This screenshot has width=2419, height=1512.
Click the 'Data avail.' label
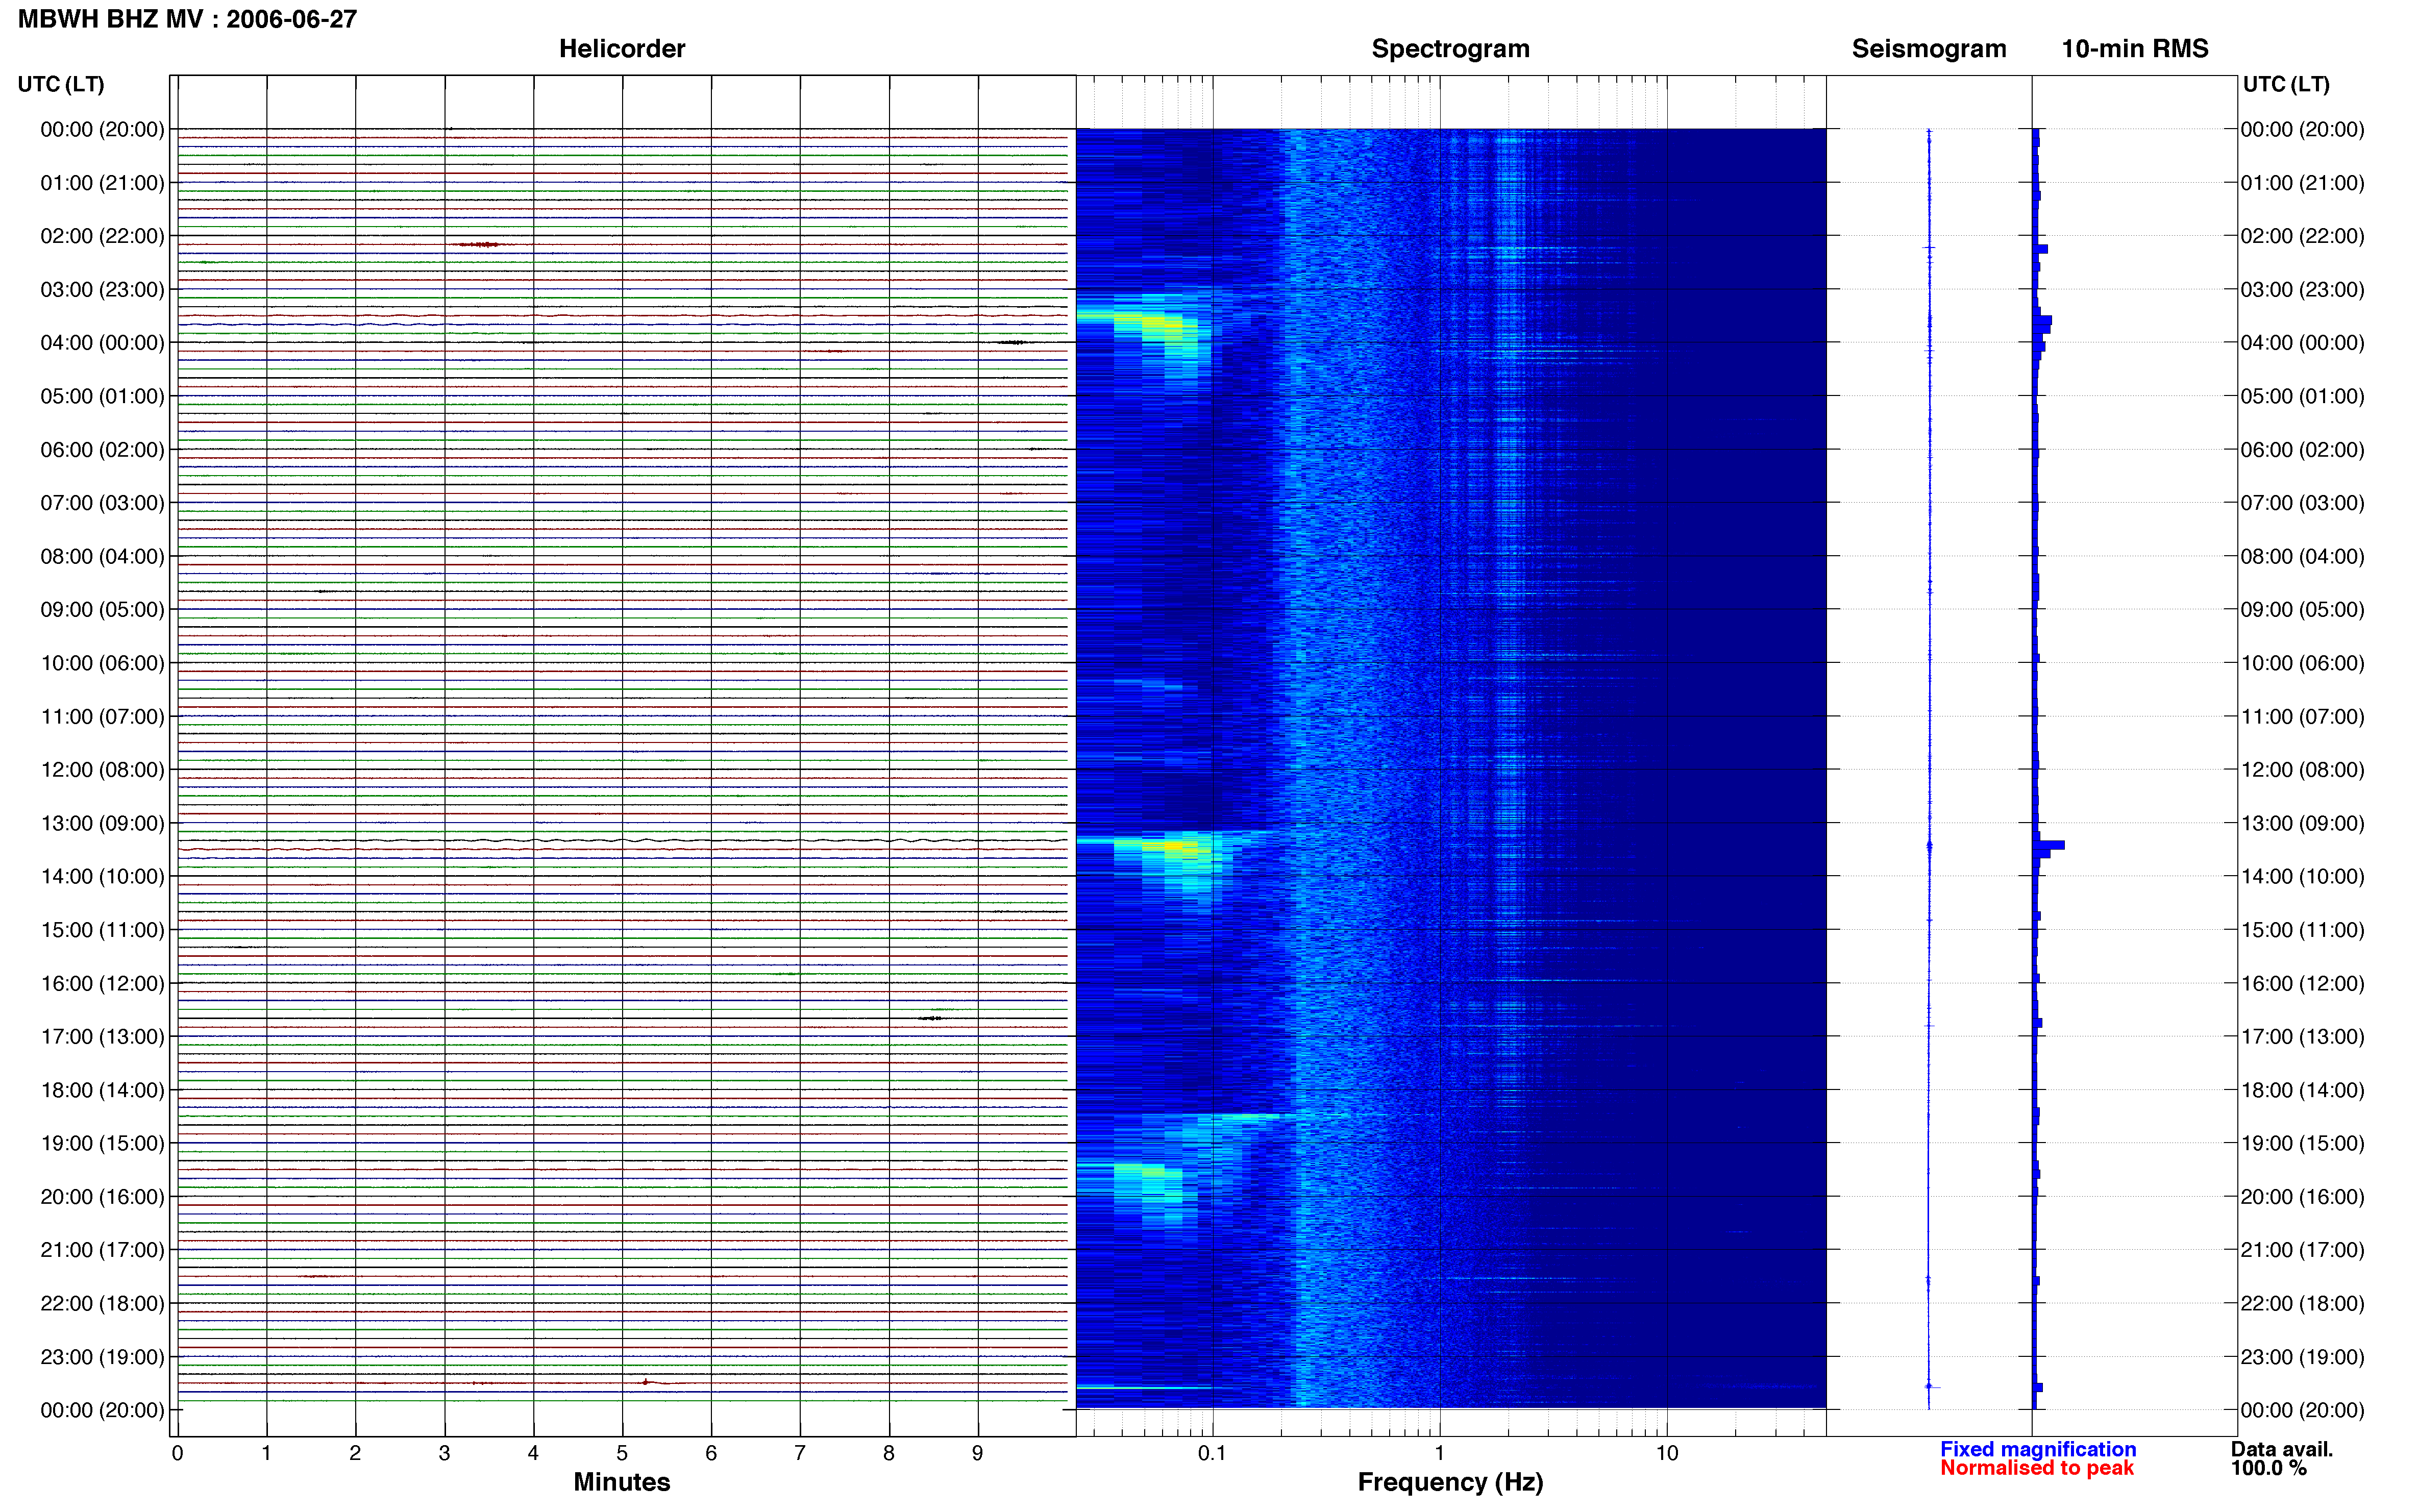(2281, 1449)
